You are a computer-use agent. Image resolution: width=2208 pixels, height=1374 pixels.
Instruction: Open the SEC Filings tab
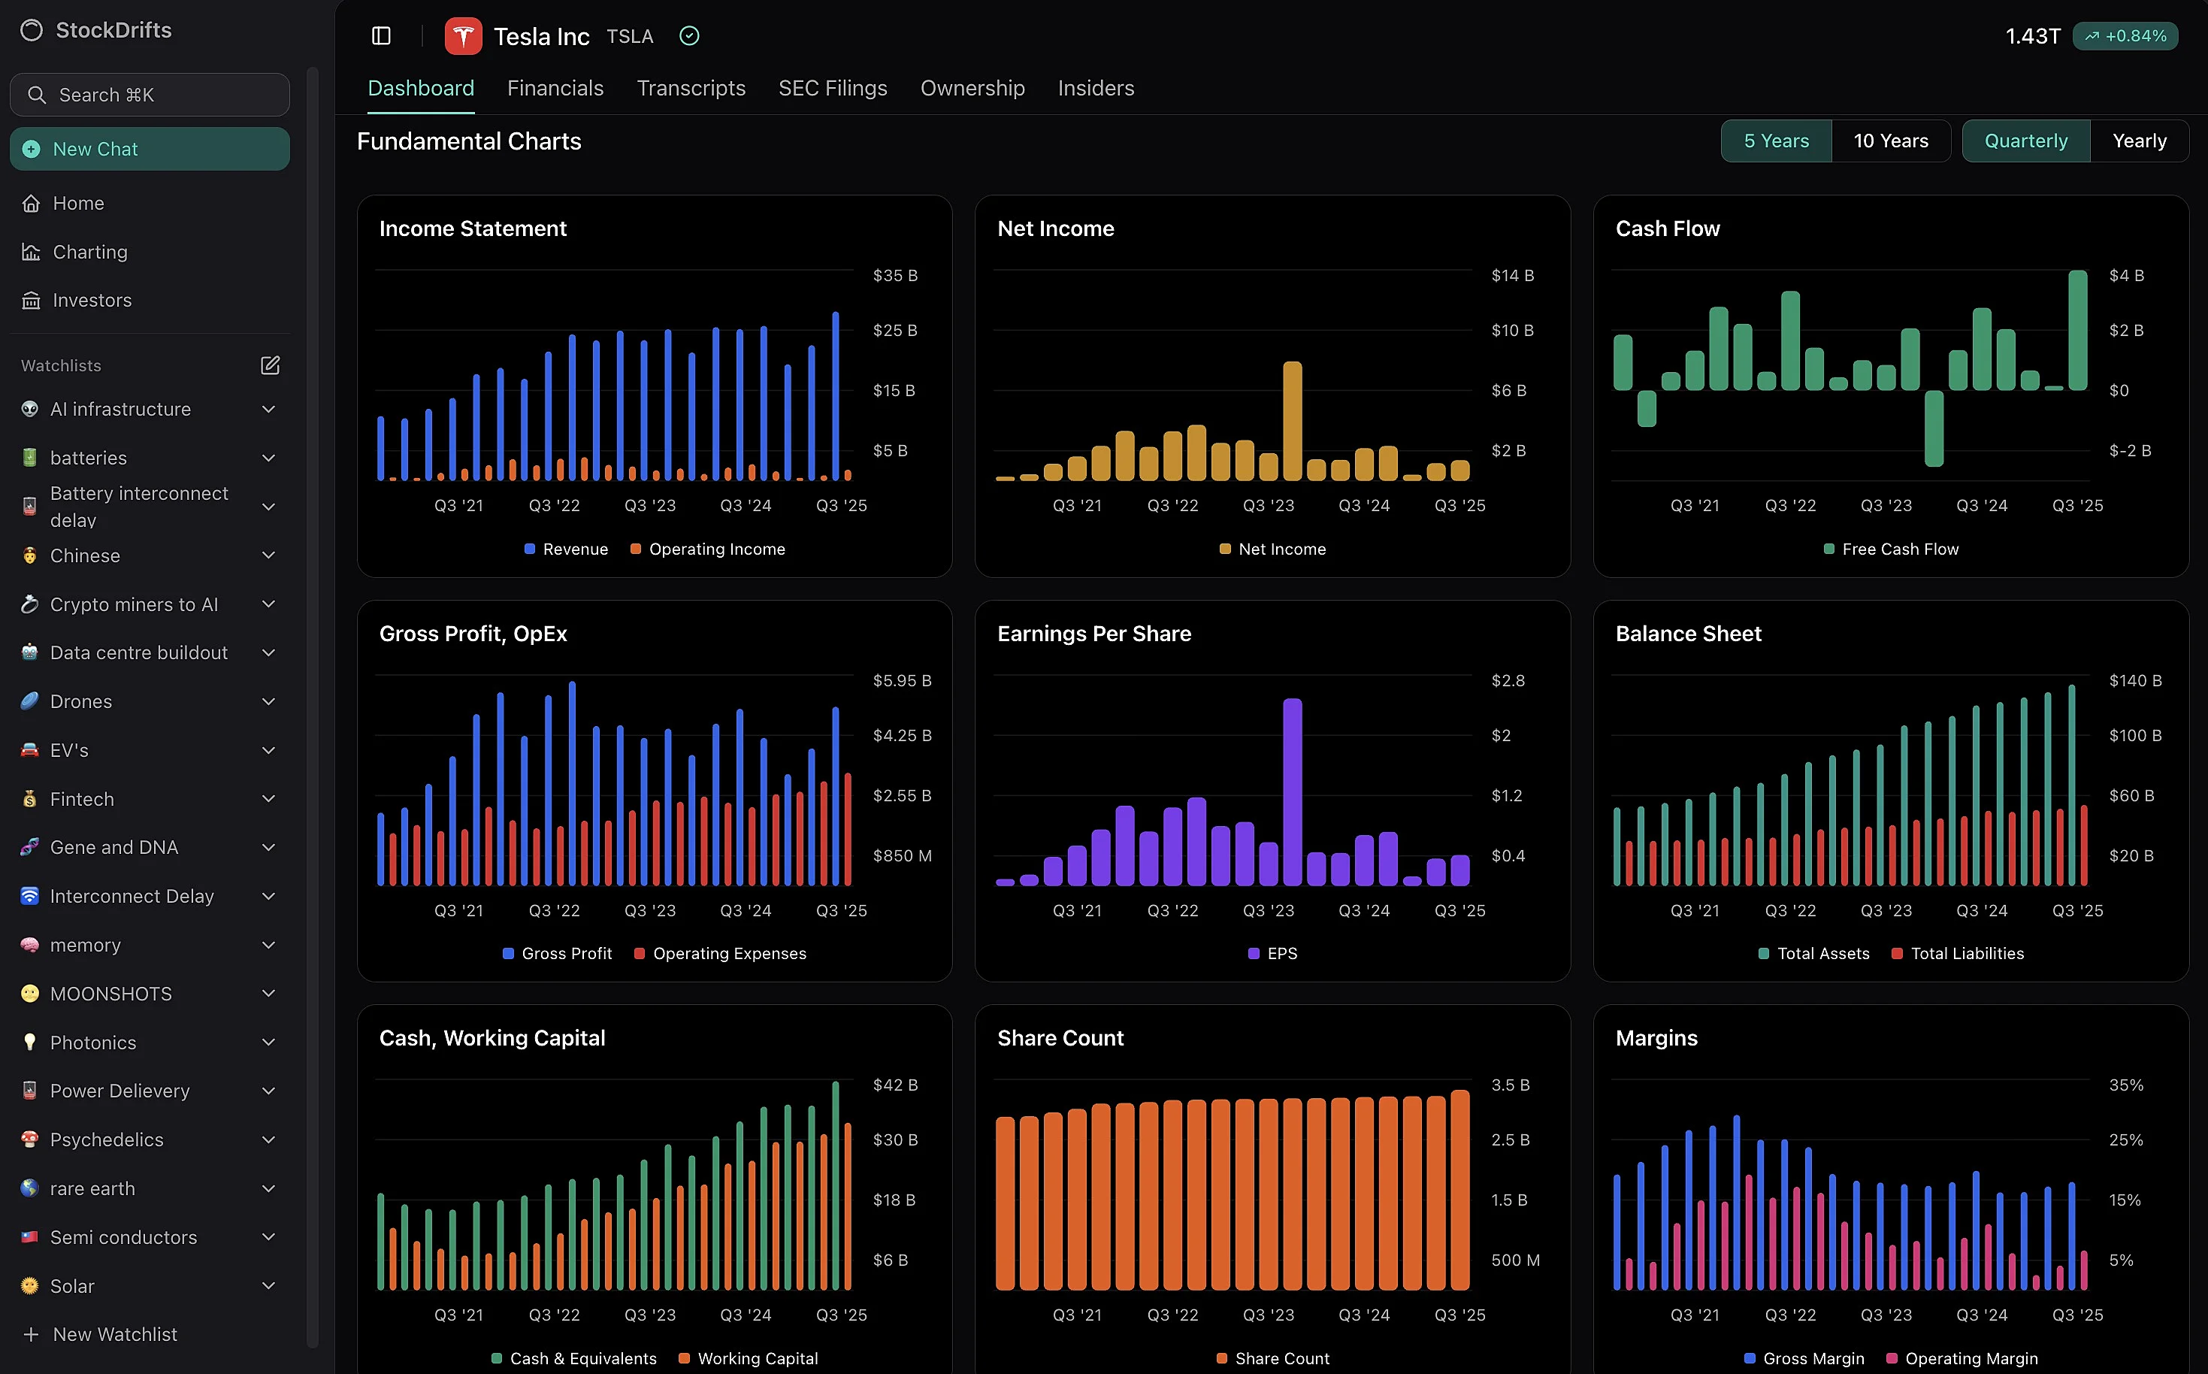(832, 88)
